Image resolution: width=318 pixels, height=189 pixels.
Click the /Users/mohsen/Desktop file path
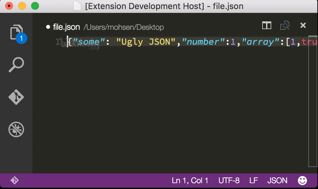(x=124, y=27)
